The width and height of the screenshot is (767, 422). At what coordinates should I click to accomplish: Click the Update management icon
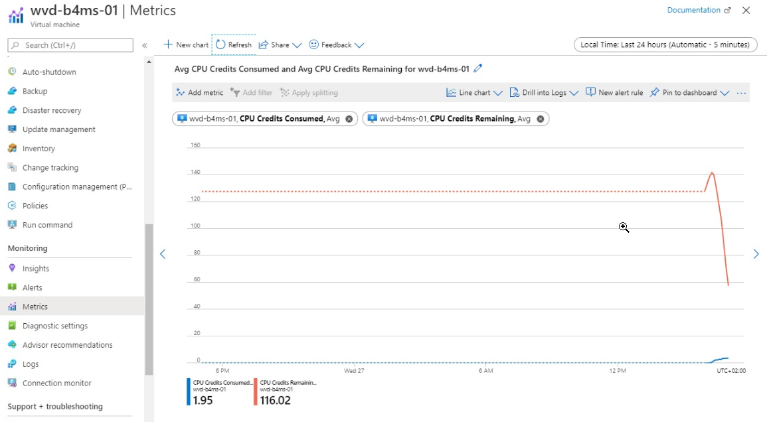click(12, 129)
